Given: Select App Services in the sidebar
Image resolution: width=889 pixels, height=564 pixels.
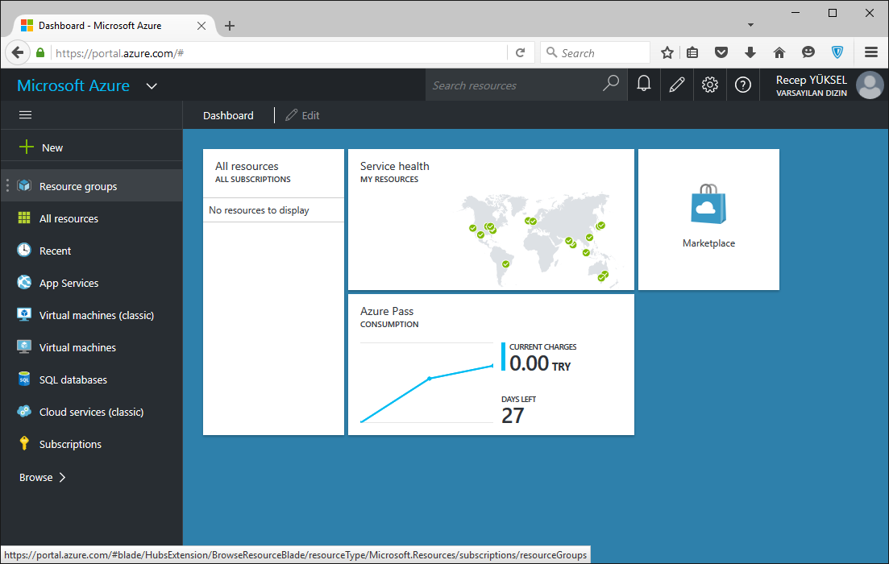Looking at the screenshot, I should click(92, 283).
